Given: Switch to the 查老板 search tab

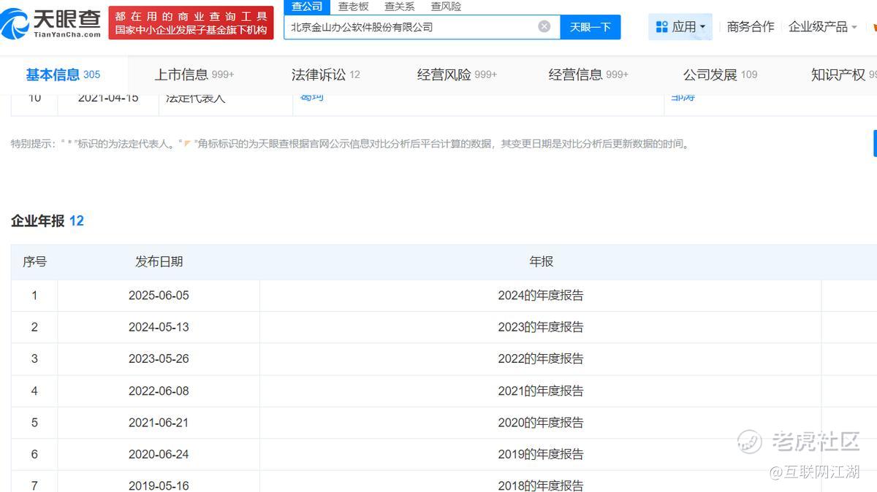Looking at the screenshot, I should click(354, 7).
